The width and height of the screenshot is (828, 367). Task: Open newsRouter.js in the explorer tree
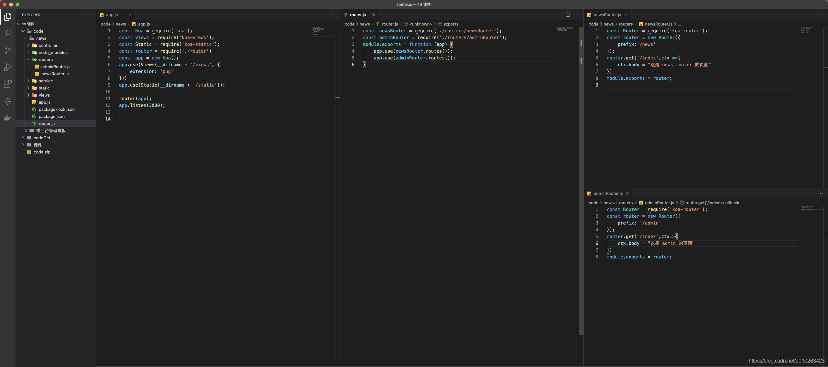[56, 74]
